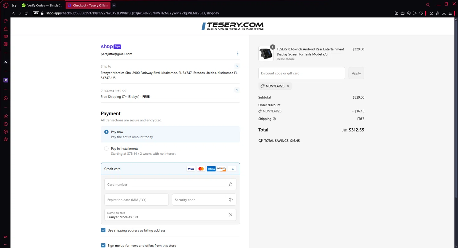Image resolution: width=458 pixels, height=248 pixels.
Task: Open a new tab with plus button
Action: [114, 5]
